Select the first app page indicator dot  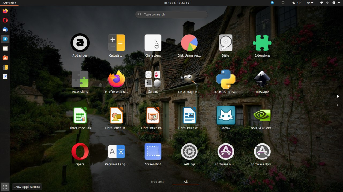[338, 96]
